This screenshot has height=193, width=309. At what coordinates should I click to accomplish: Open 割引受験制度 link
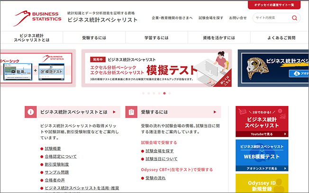(x=57, y=165)
